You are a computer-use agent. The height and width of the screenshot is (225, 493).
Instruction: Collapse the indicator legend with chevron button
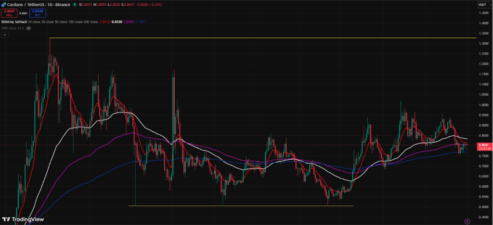[x=4, y=35]
